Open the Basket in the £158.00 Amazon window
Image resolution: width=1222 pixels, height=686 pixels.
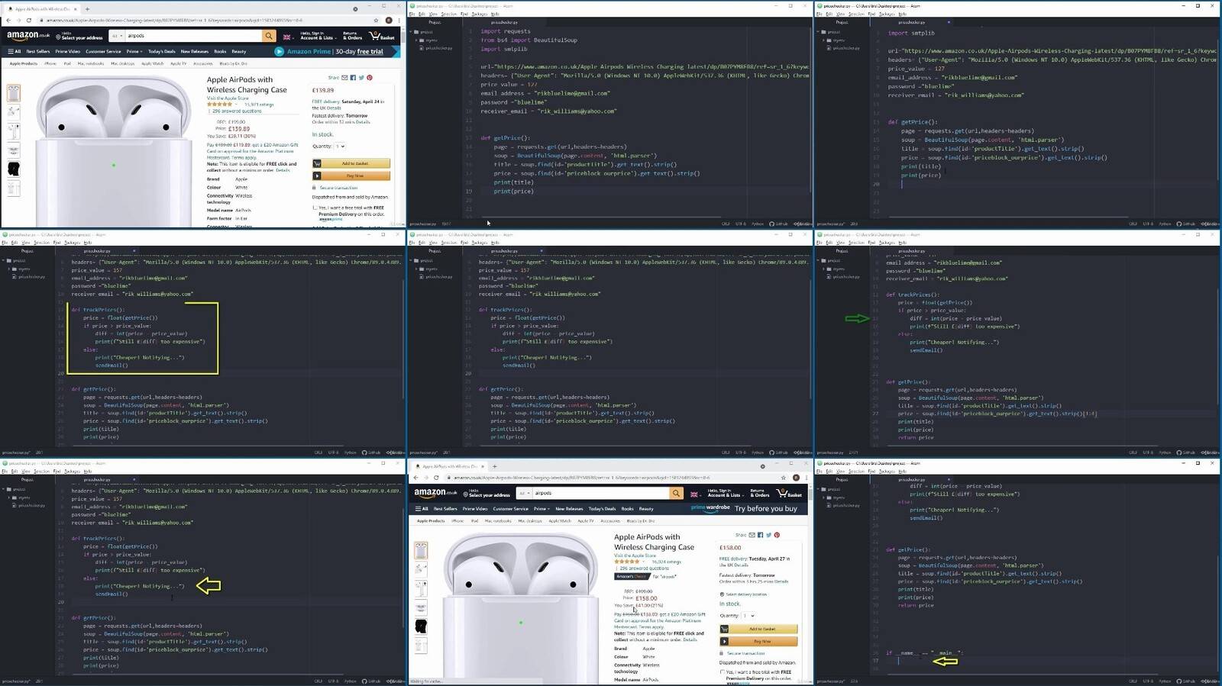pos(790,494)
